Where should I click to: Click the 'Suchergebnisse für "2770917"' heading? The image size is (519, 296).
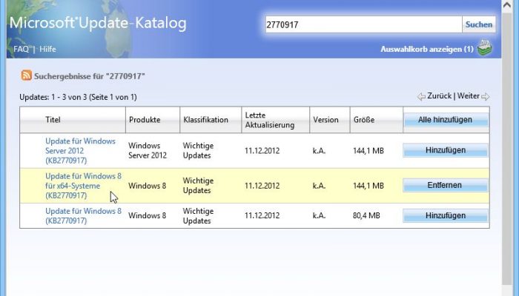coord(90,76)
